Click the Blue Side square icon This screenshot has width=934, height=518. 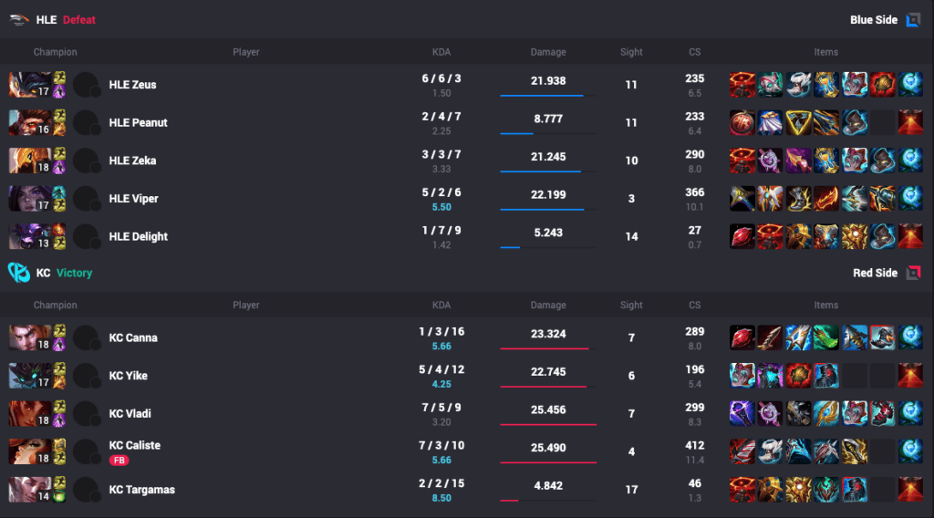click(x=912, y=19)
